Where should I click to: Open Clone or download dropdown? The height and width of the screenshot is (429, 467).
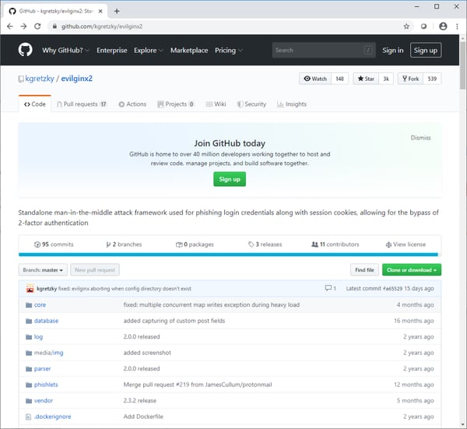click(412, 270)
